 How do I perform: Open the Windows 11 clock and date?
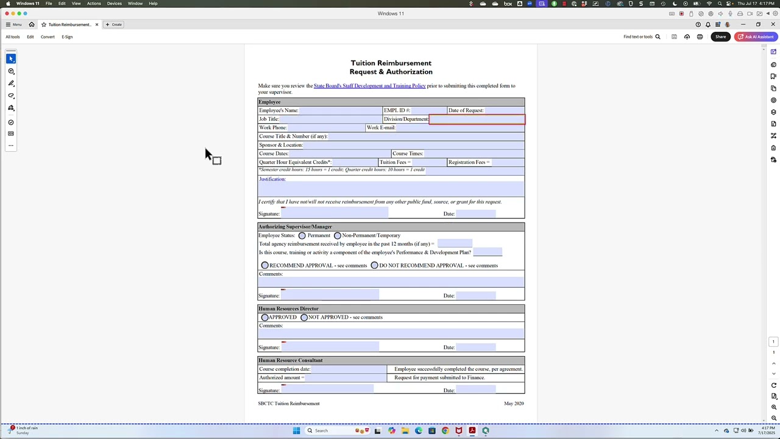pyautogui.click(x=767, y=430)
